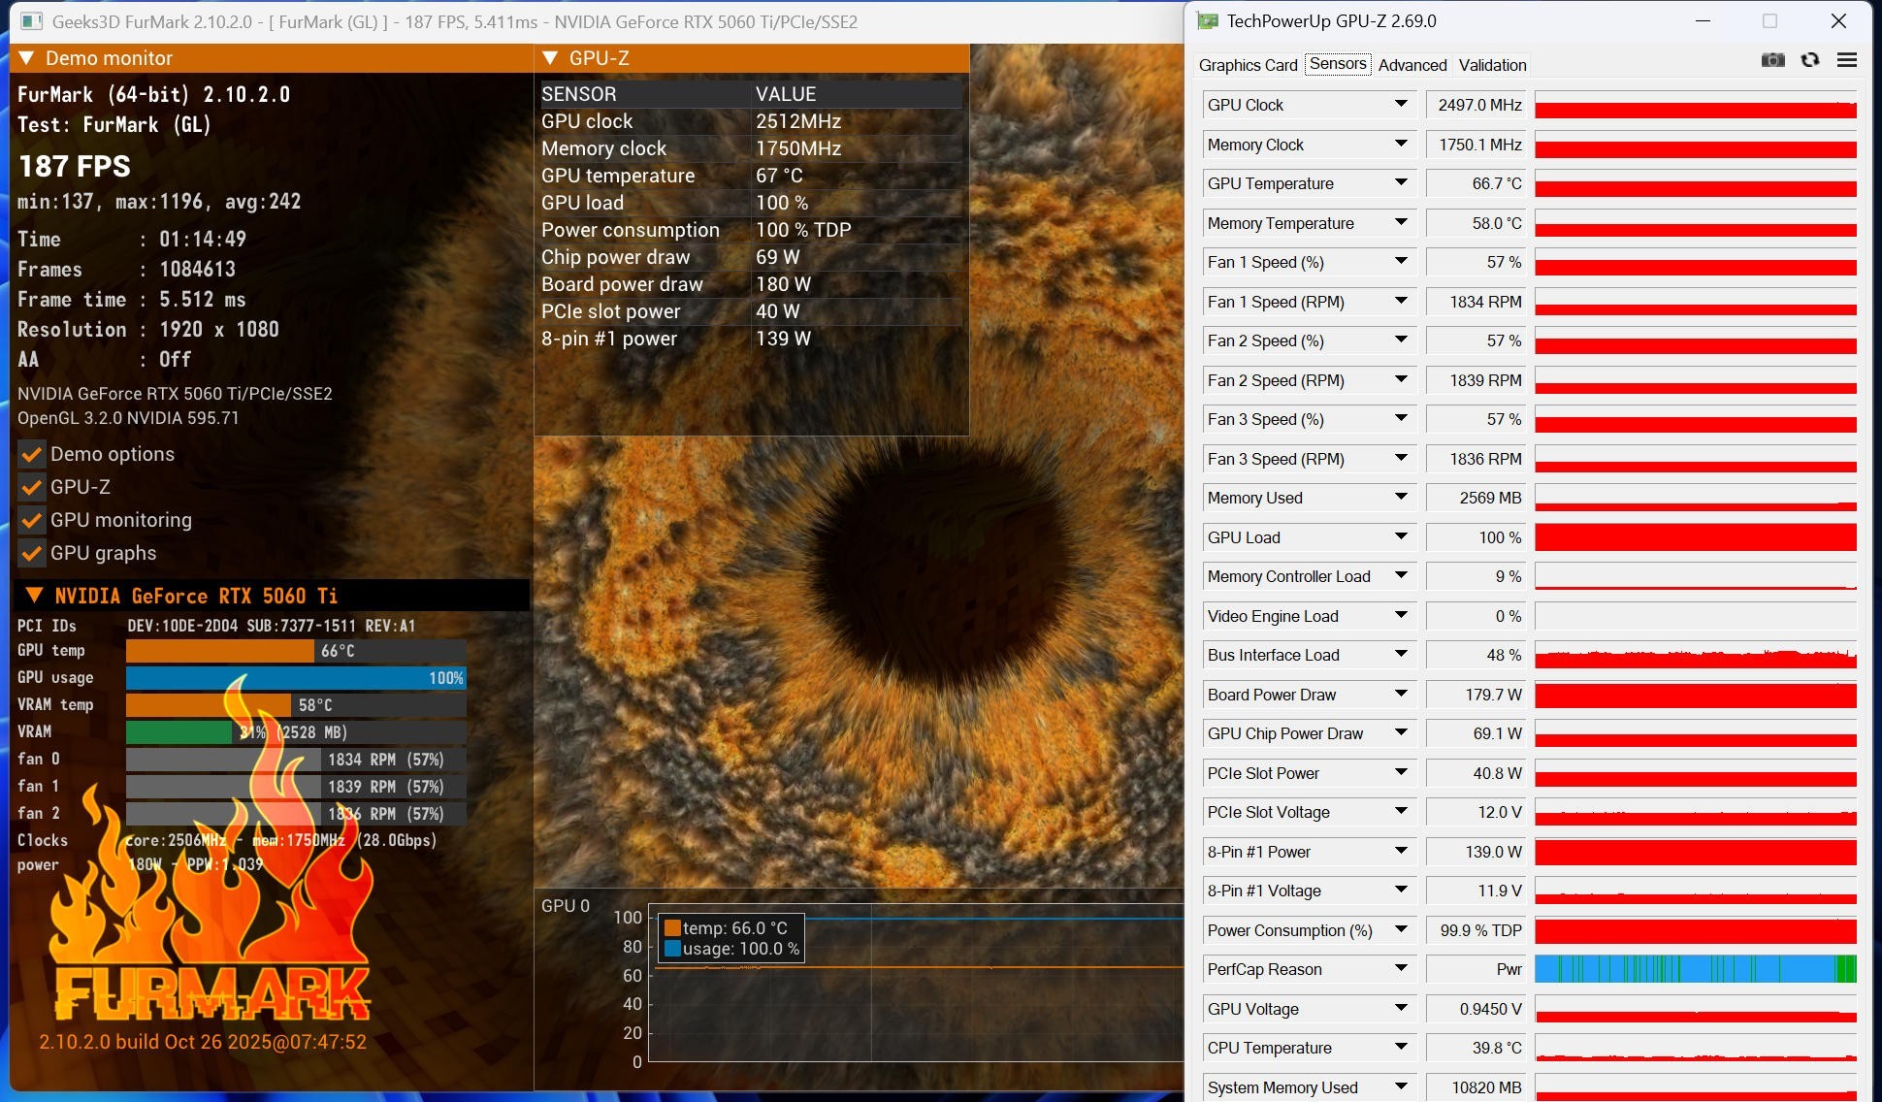Click the FurMark window title icon

tap(31, 21)
